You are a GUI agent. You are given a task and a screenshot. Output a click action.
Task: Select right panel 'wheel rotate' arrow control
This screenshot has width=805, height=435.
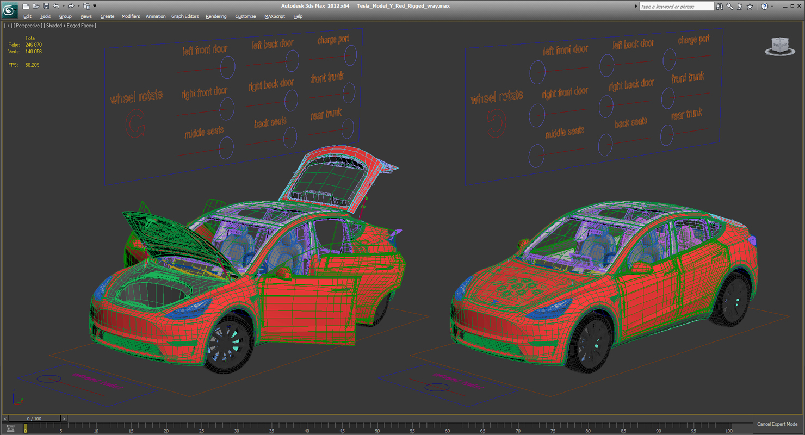click(x=496, y=124)
